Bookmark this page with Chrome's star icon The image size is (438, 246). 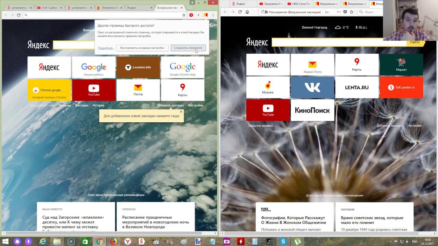(184, 15)
